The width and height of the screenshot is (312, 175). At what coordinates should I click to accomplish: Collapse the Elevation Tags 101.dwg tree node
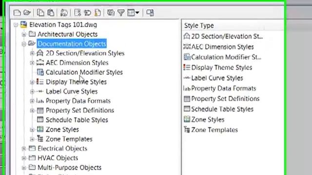point(16,25)
